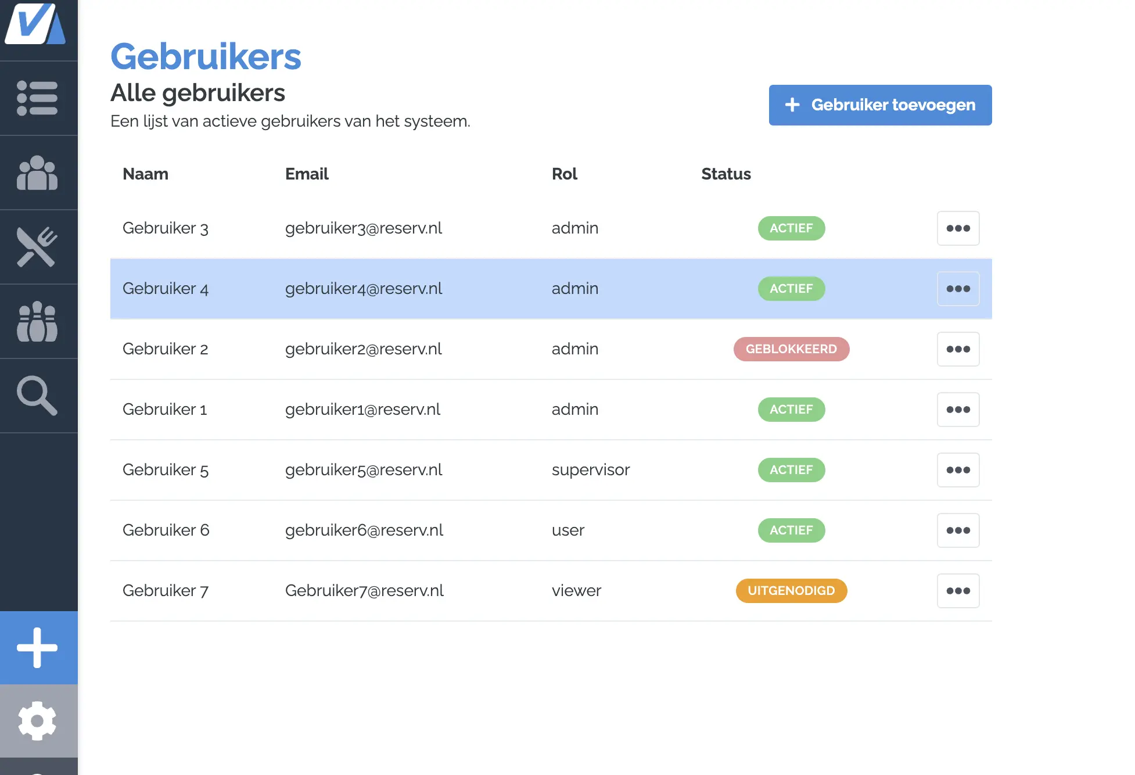Click email gebruiker3@reserv.nl
The image size is (1135, 775).
(364, 228)
